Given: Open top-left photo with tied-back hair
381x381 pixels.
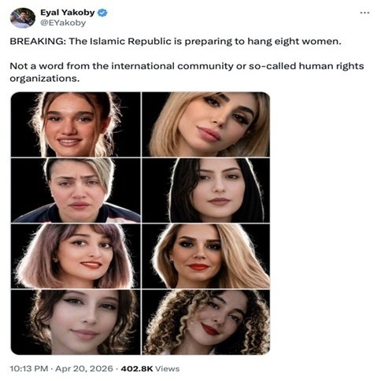Looking at the screenshot, I should pos(76,124).
